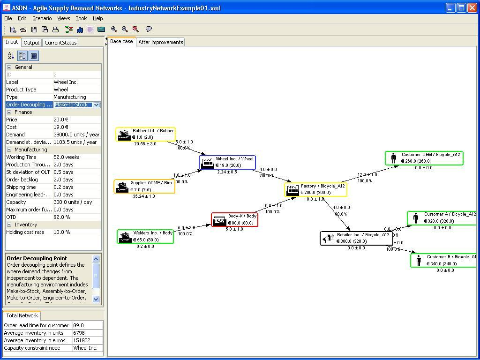Click the Capacity constraint node value Wheel Inc.

tap(88, 348)
